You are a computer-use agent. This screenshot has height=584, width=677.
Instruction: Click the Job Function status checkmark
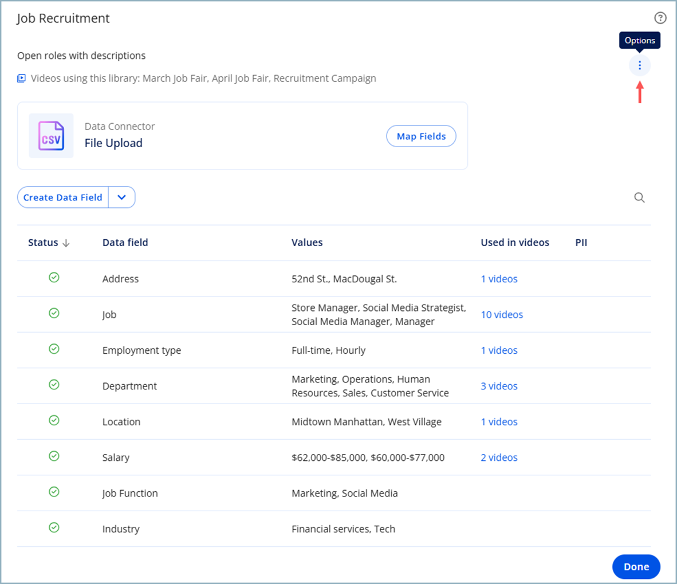pyautogui.click(x=54, y=492)
